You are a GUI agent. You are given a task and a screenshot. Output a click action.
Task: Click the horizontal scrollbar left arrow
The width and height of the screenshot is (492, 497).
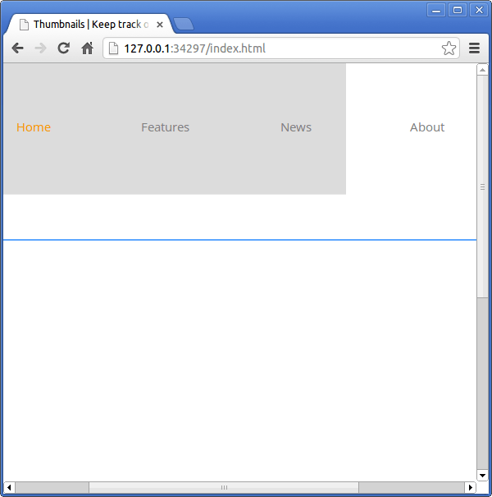[x=9, y=487]
